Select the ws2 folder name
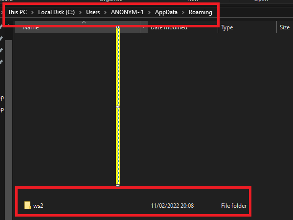Viewport: 293px width, 220px height. click(x=38, y=206)
